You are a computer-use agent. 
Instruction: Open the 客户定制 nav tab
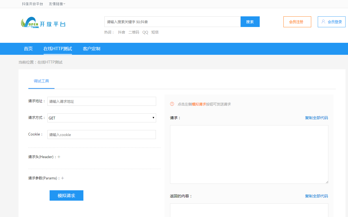pyautogui.click(x=91, y=49)
